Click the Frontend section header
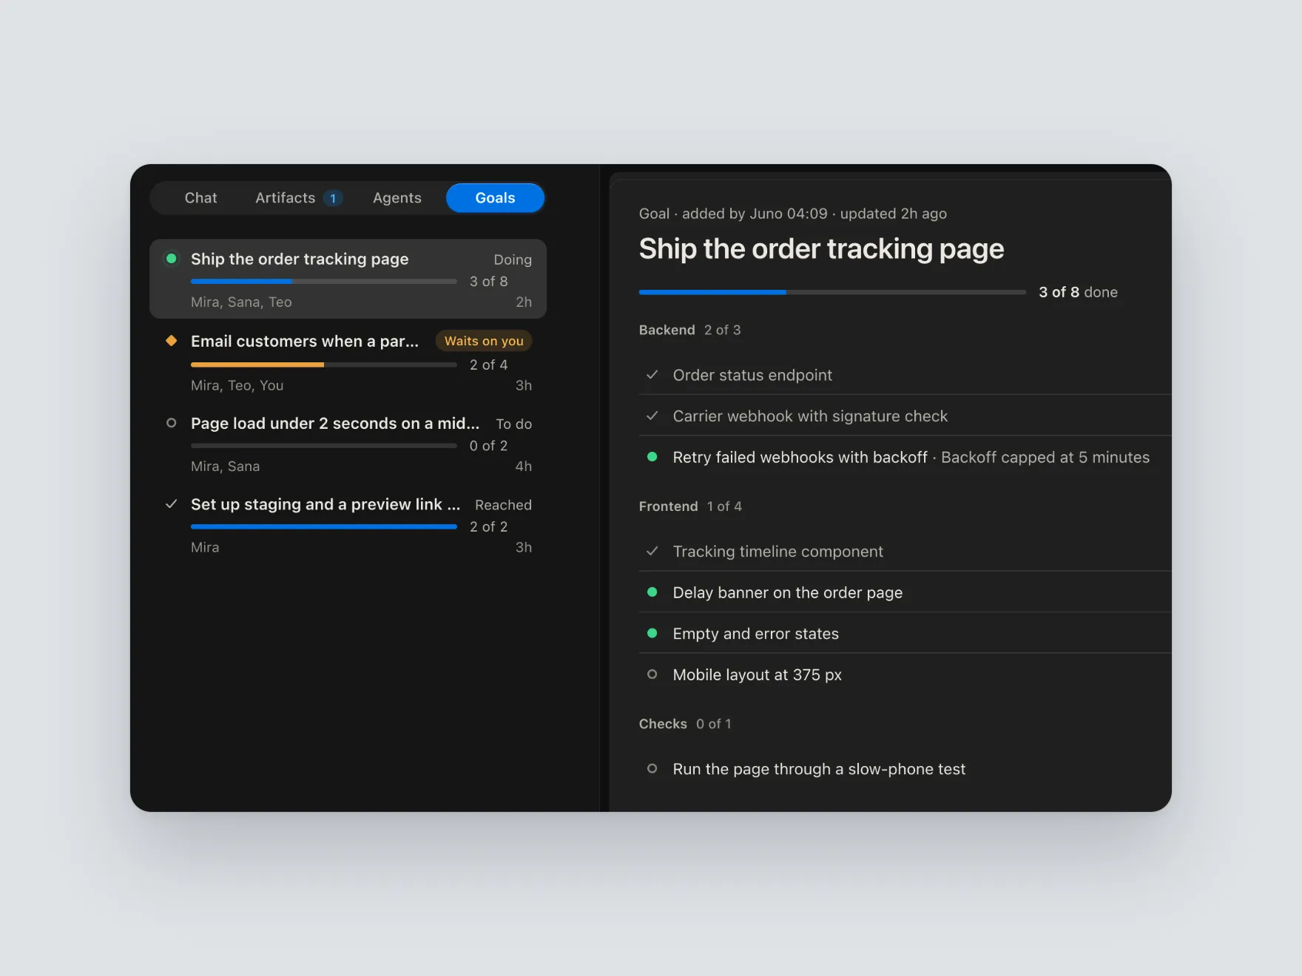The width and height of the screenshot is (1302, 976). point(690,506)
